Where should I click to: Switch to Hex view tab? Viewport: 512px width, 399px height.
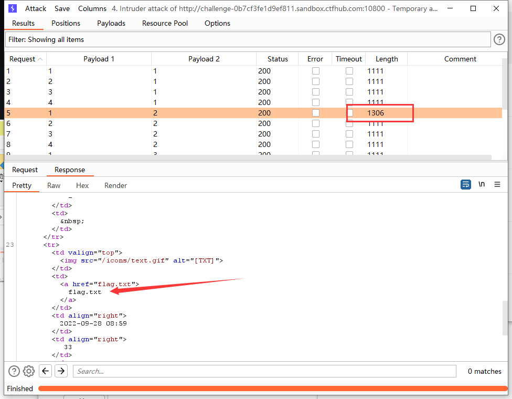coord(82,185)
